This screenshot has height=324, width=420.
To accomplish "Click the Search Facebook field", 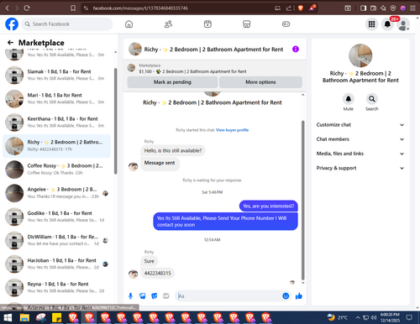I will (67, 24).
